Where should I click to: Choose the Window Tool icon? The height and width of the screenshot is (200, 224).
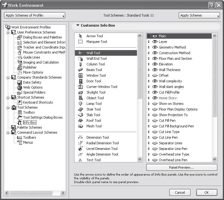tap(80, 75)
